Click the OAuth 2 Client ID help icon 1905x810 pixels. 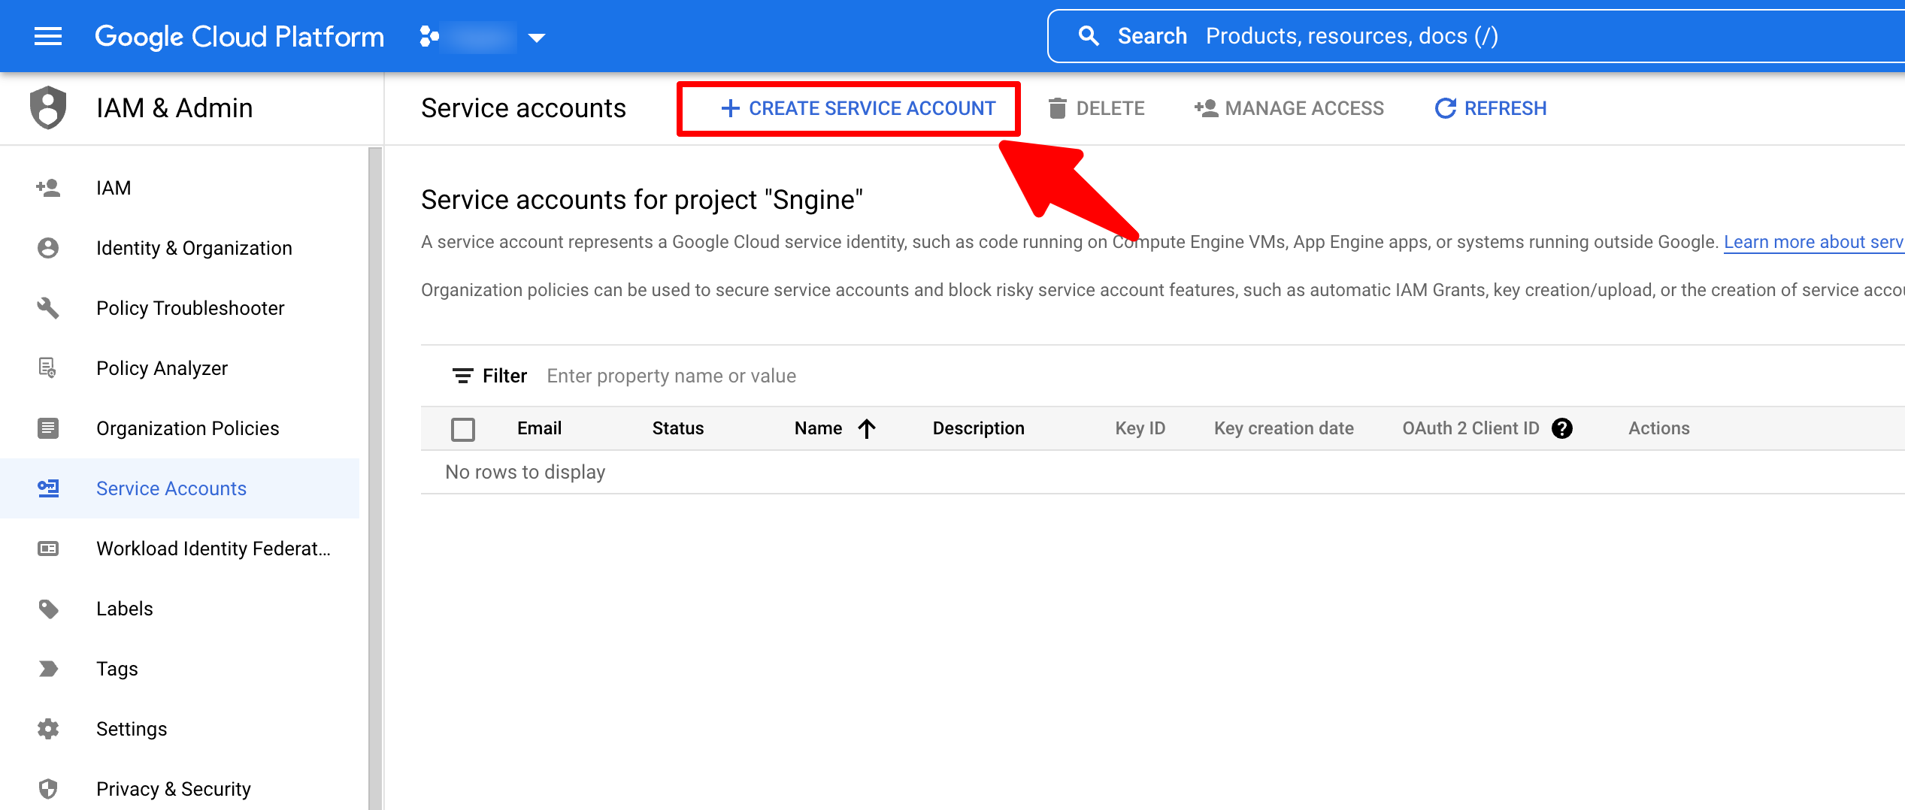[x=1561, y=428]
